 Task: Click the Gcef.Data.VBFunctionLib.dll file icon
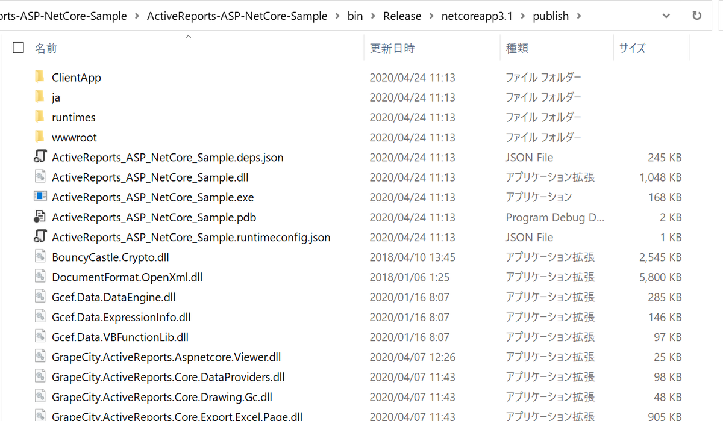click(40, 336)
